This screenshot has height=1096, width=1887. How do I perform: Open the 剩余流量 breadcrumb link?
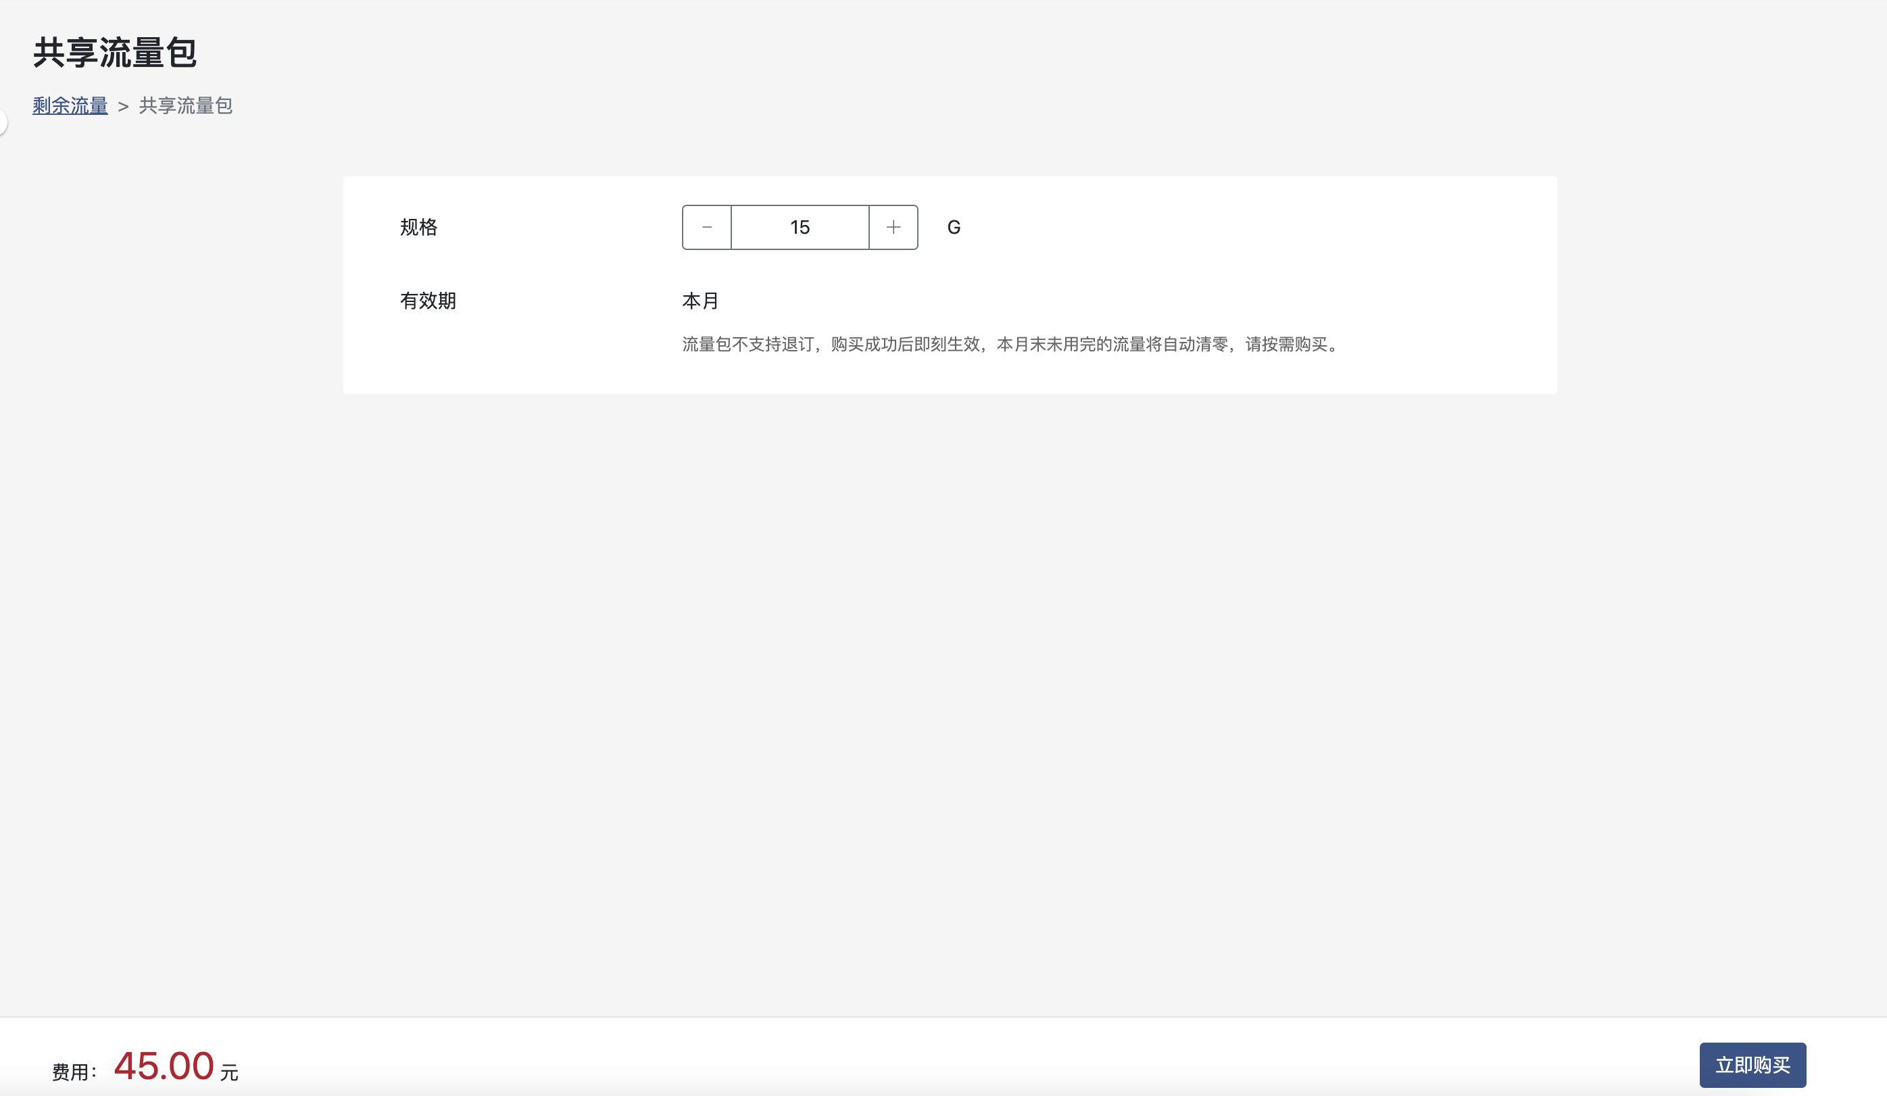coord(70,105)
